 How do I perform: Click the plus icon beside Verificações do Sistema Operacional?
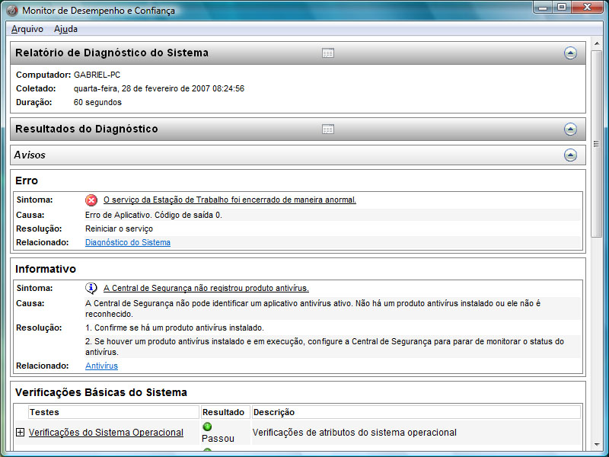click(x=18, y=432)
